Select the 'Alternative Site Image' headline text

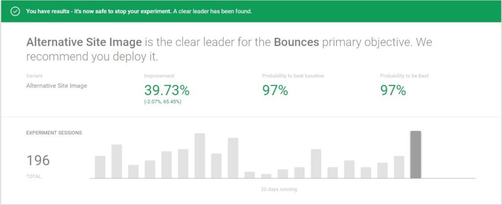coord(84,42)
